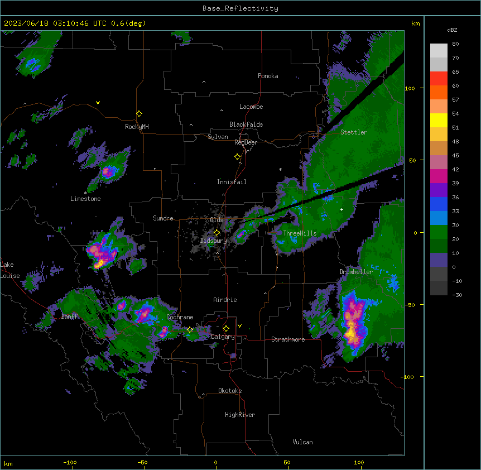
Task: Click the Cochrane town label
Action: click(180, 317)
